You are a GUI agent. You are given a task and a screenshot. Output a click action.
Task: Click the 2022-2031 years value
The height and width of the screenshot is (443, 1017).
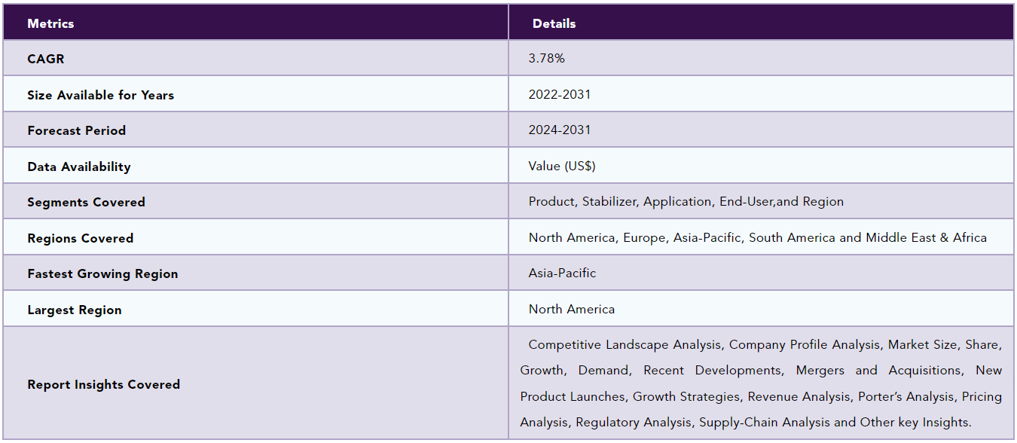[560, 94]
